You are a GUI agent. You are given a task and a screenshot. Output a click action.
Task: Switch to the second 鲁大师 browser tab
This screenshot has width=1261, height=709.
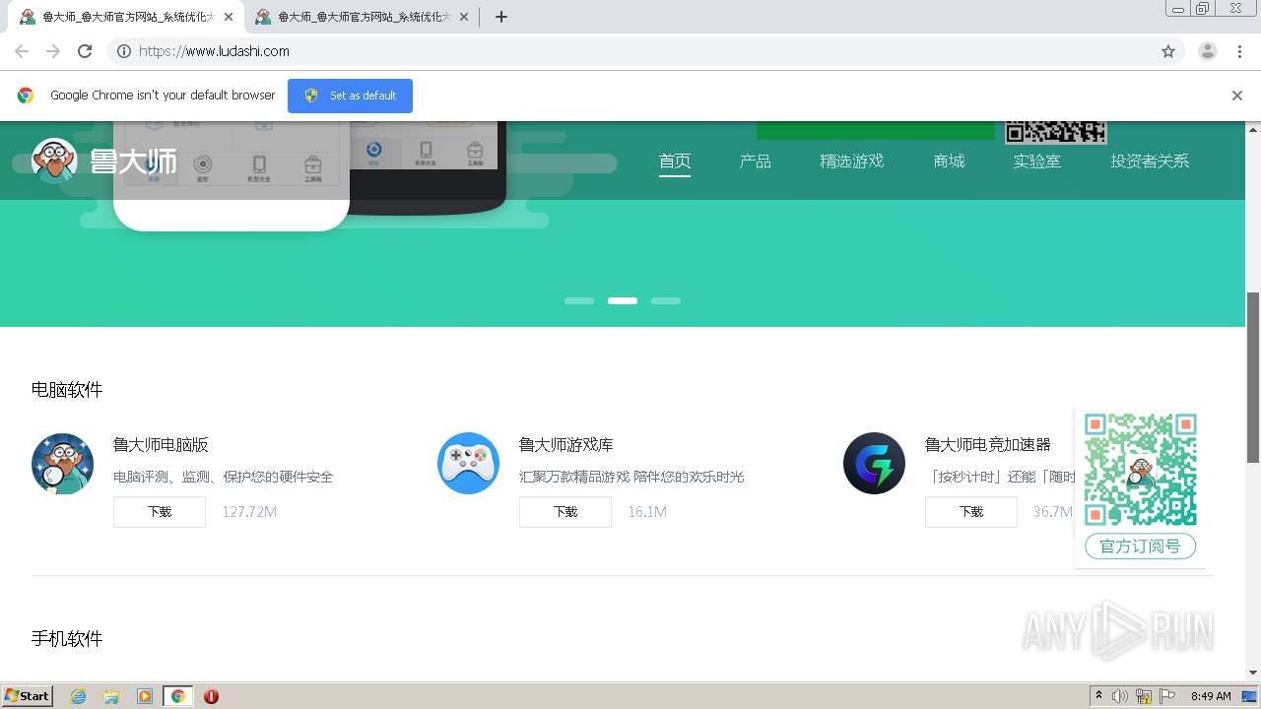point(361,17)
